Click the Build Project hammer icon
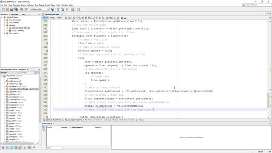Image resolution: width=272 pixels, height=153 pixels. [58, 9]
